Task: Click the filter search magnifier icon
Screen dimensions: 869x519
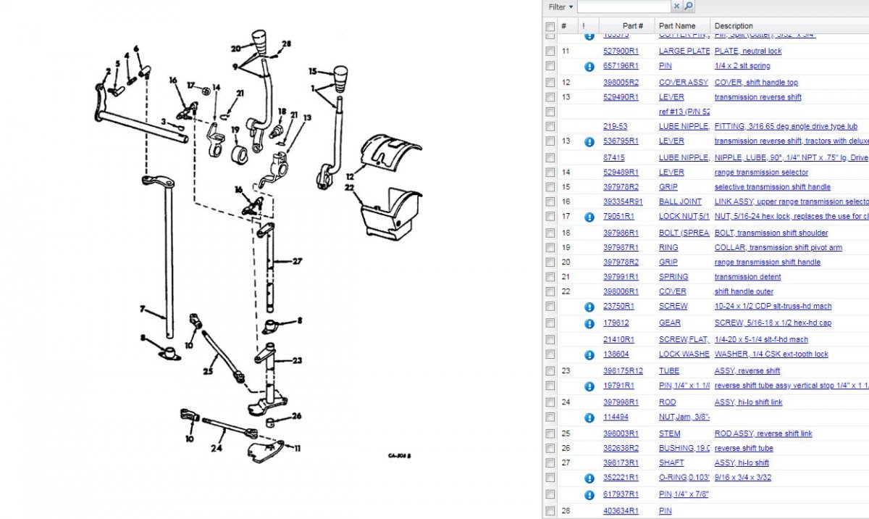Action: coord(689,7)
